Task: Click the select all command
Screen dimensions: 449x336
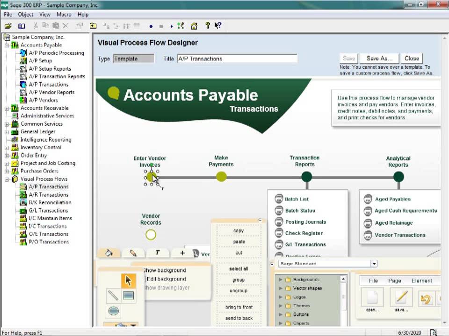Action: [239, 269]
